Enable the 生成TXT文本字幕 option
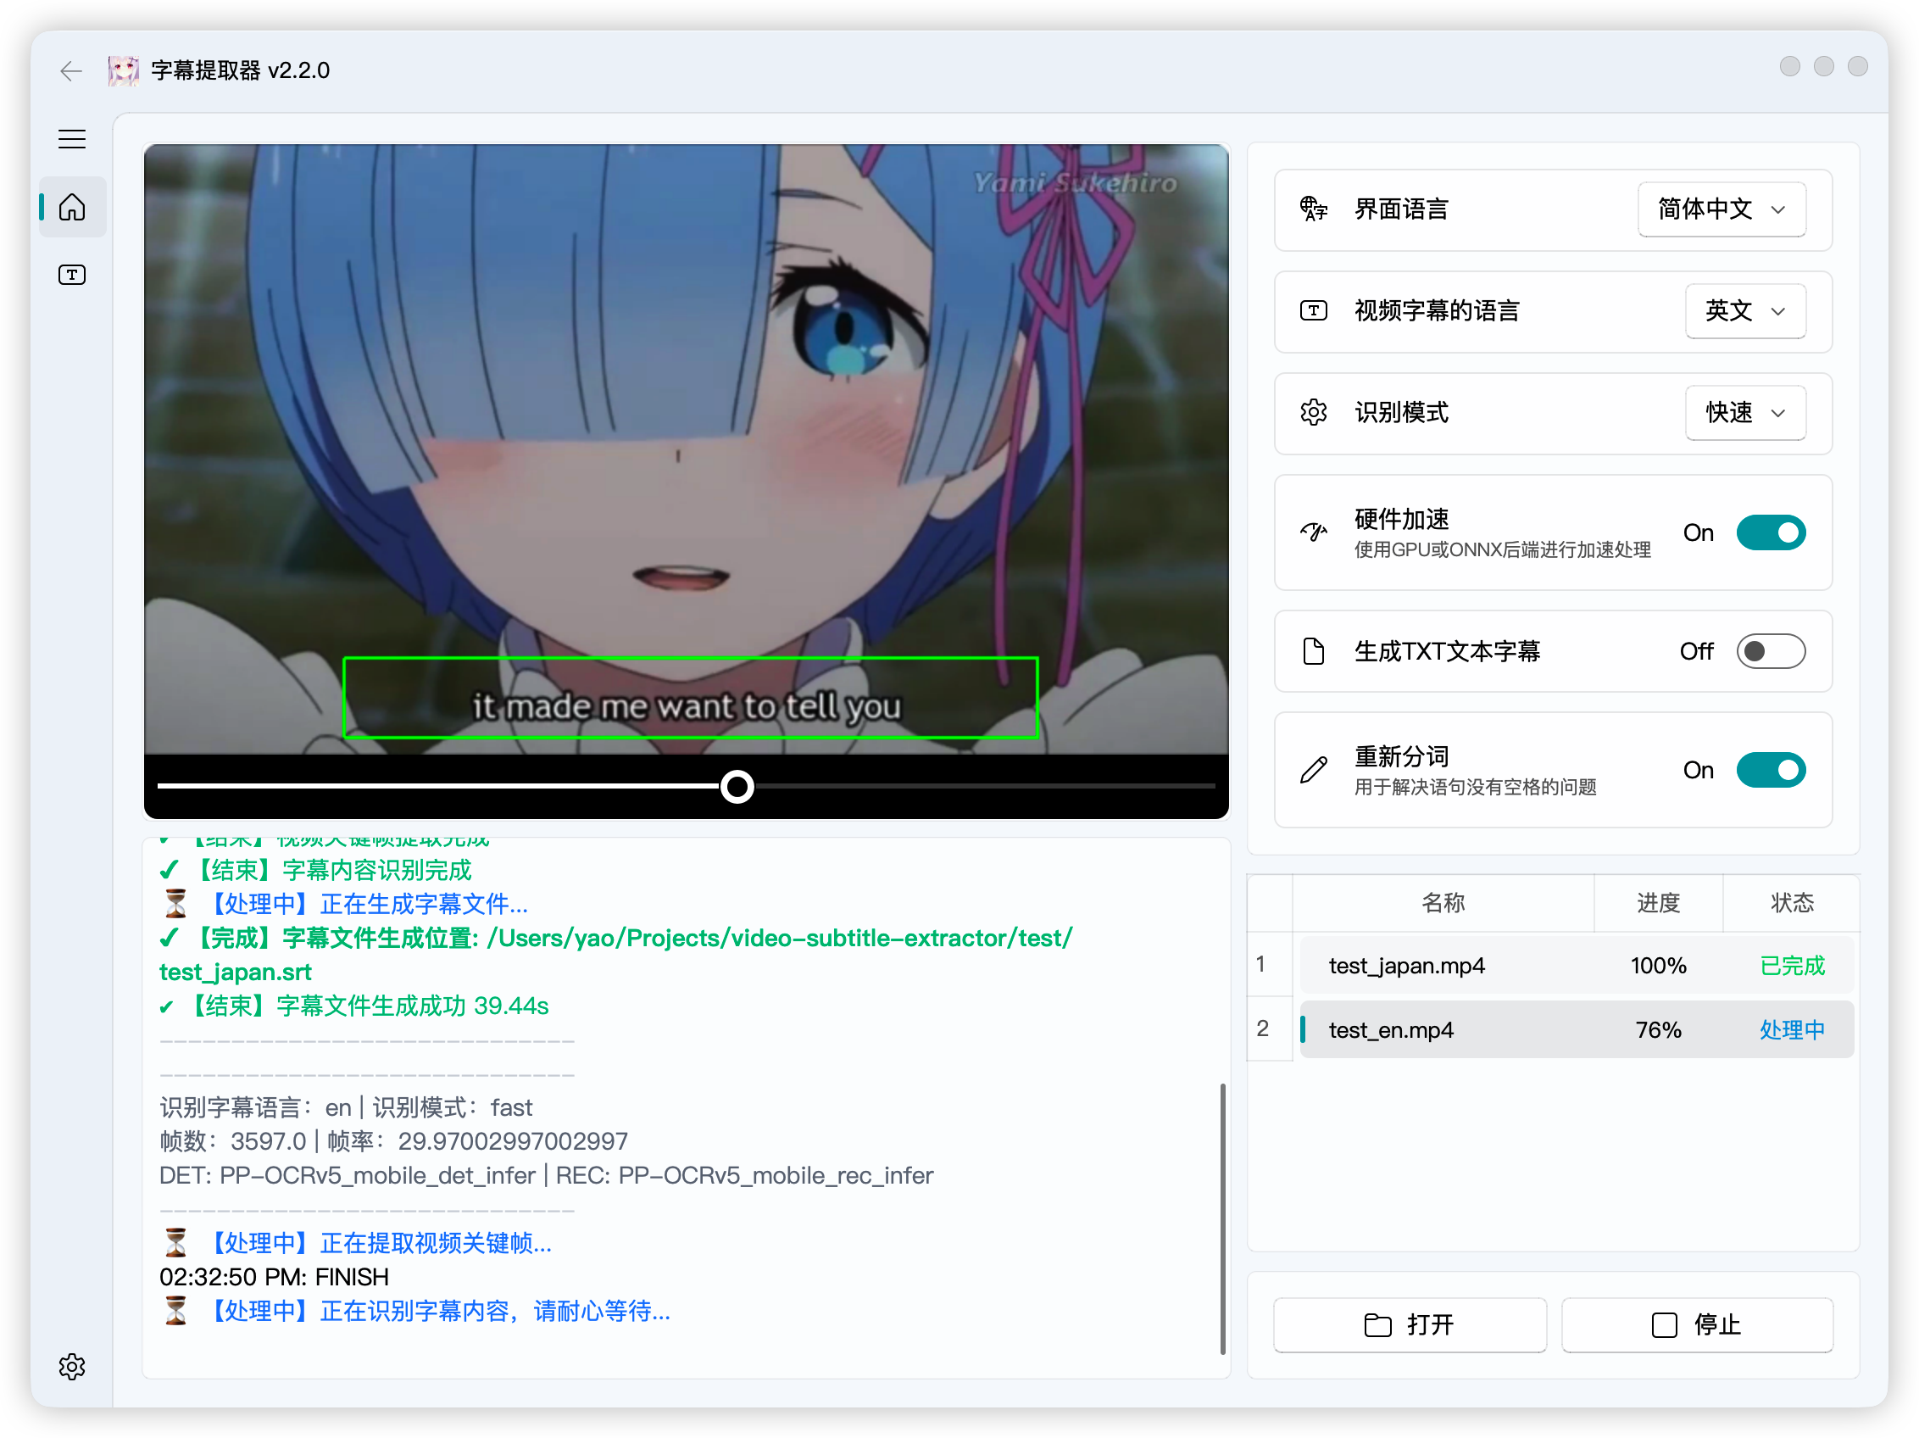The height and width of the screenshot is (1438, 1919). coord(1771,651)
